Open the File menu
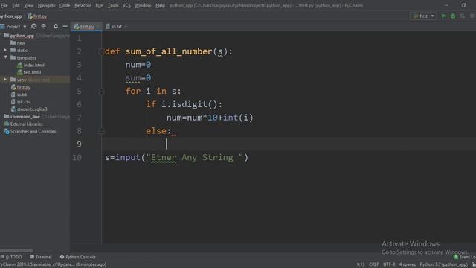 (4, 5)
